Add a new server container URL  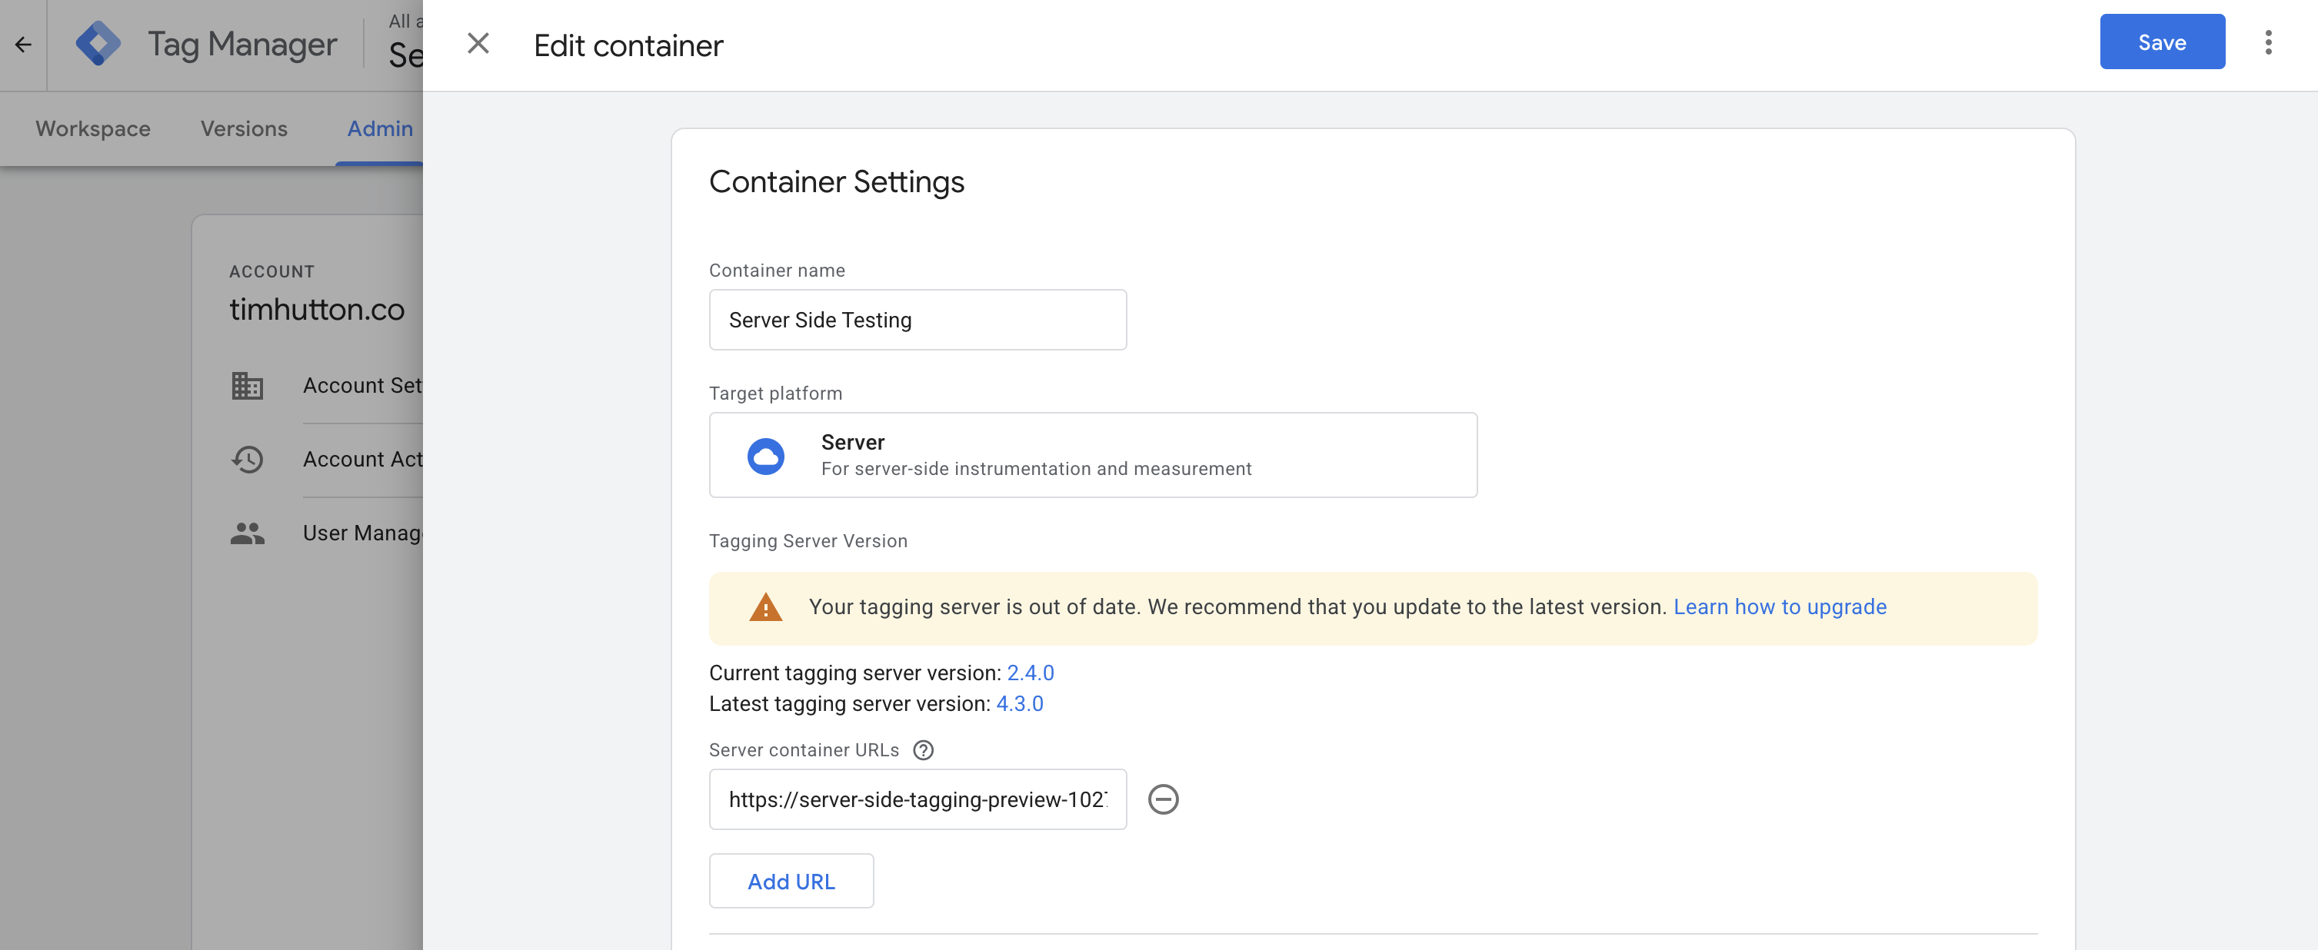coord(791,881)
